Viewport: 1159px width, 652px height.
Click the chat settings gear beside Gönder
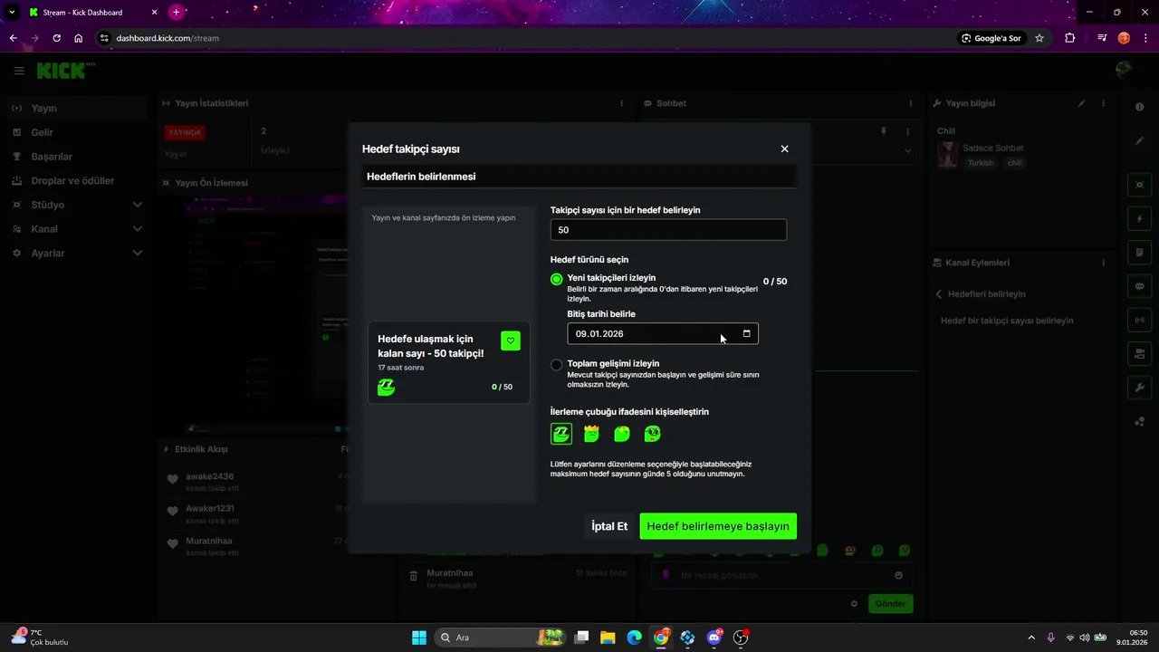point(854,603)
